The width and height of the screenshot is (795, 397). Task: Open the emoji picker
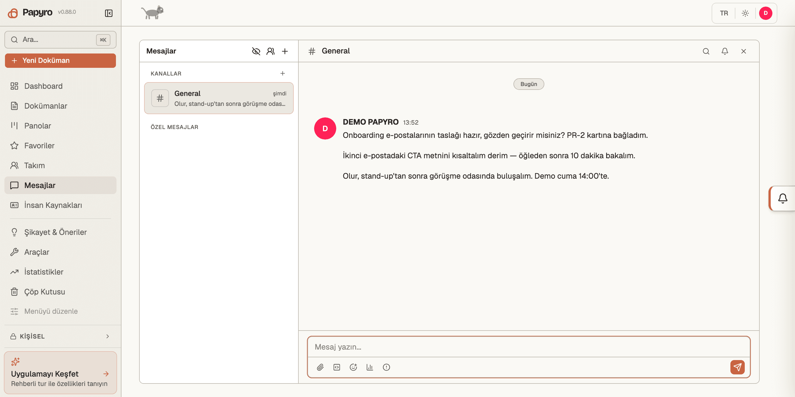(353, 367)
